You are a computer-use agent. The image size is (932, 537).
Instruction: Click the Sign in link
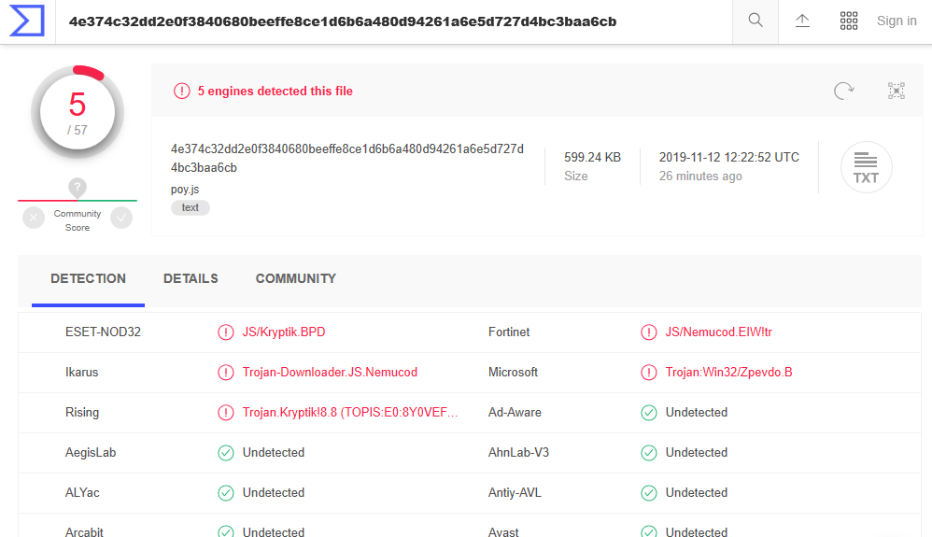[897, 21]
